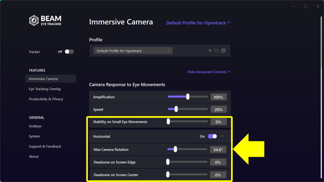This screenshot has height=182, width=324.
Task: Turn on the Tracker switch
Action: point(69,52)
